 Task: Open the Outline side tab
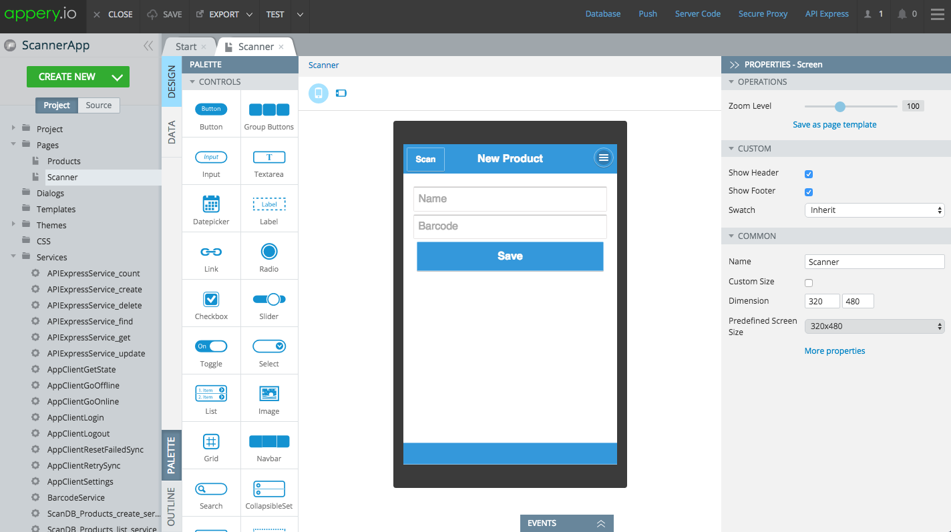click(172, 507)
